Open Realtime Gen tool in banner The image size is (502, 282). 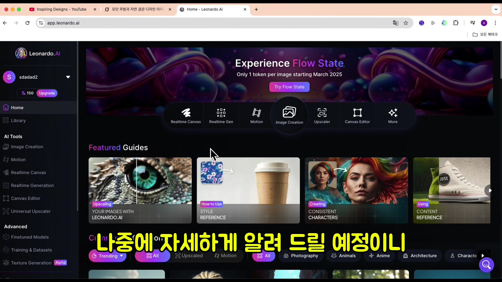221,116
